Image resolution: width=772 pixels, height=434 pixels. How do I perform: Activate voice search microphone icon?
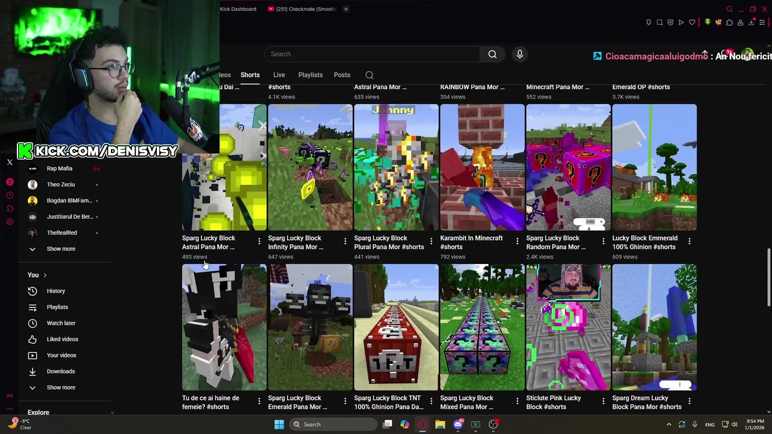click(520, 54)
